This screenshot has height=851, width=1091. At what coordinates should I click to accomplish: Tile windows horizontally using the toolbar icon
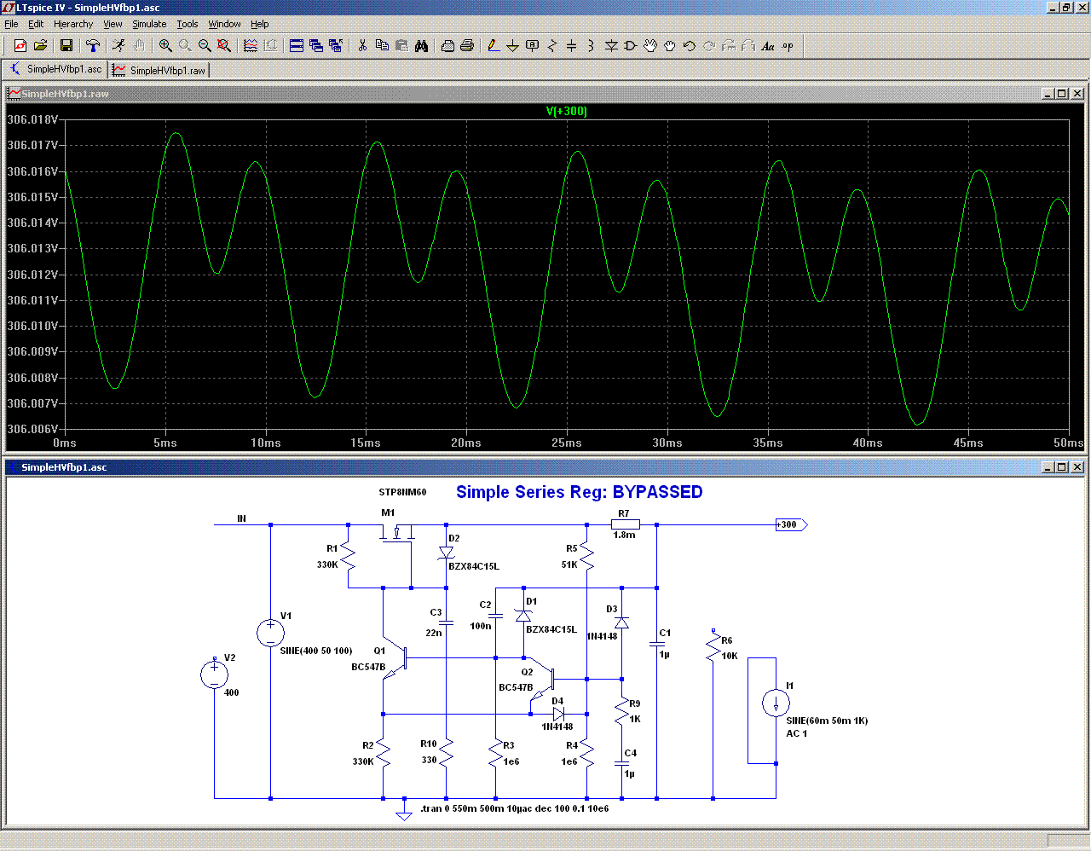(x=297, y=46)
